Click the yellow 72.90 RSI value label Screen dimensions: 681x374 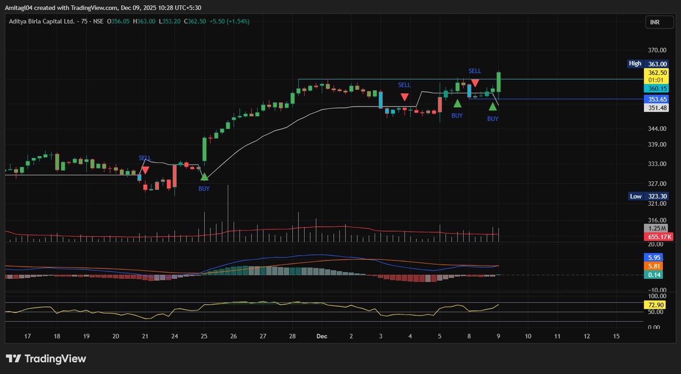pos(656,305)
